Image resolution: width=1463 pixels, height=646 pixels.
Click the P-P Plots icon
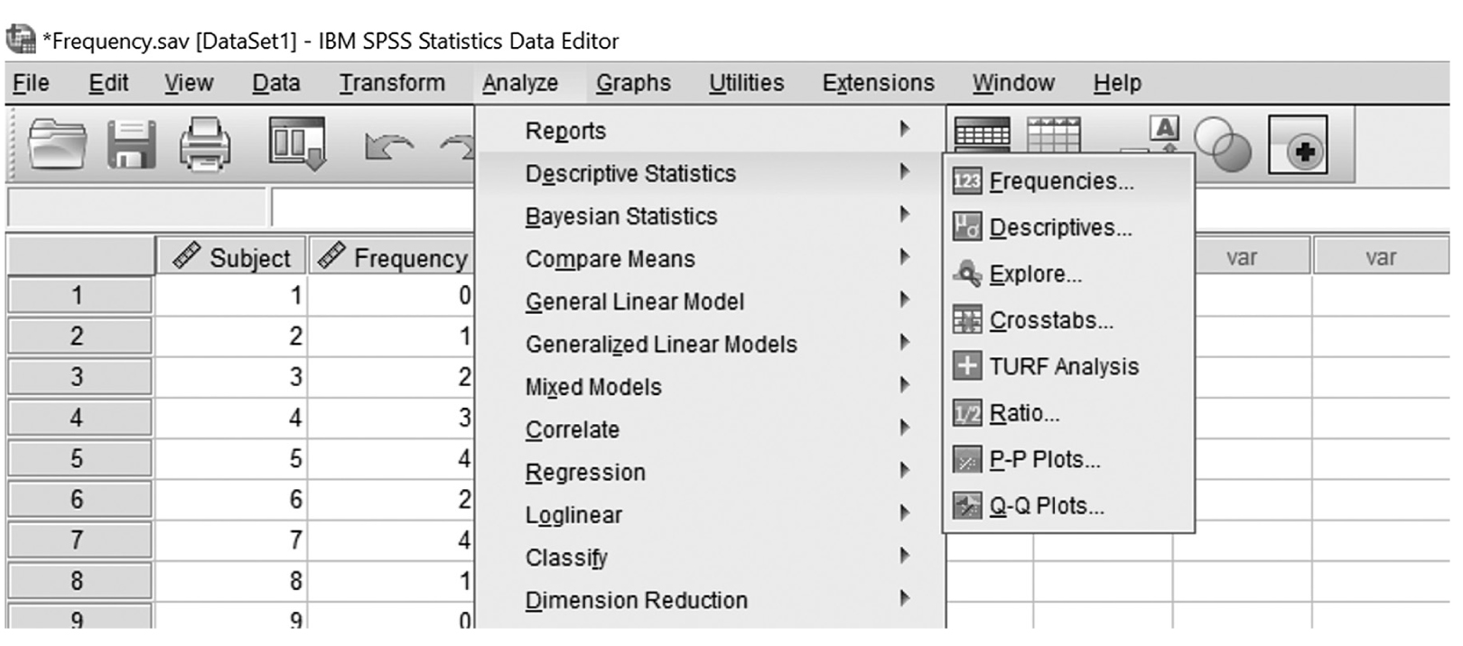click(967, 459)
